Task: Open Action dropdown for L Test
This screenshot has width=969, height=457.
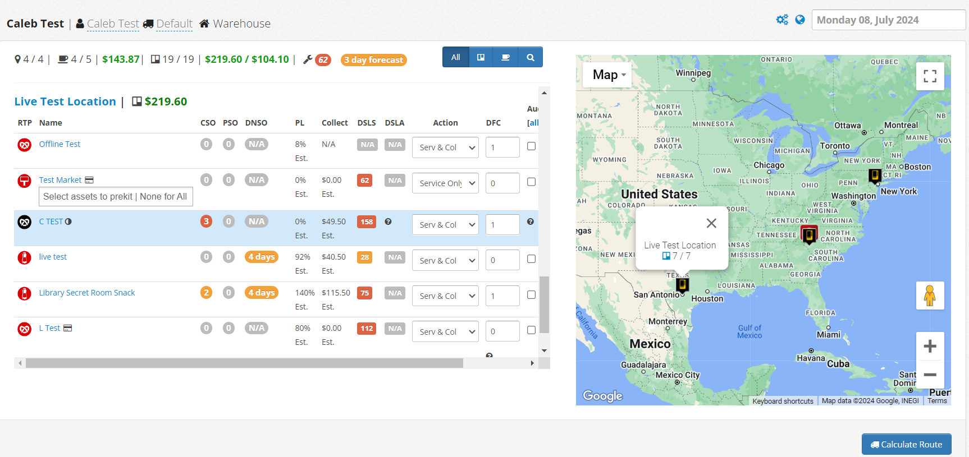Action: tap(445, 332)
